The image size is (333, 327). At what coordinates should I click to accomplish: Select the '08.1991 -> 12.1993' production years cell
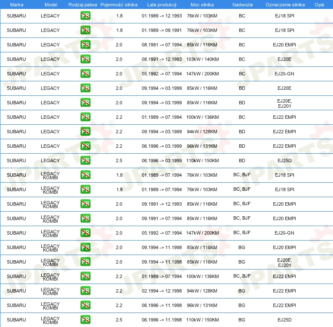[x=162, y=59]
